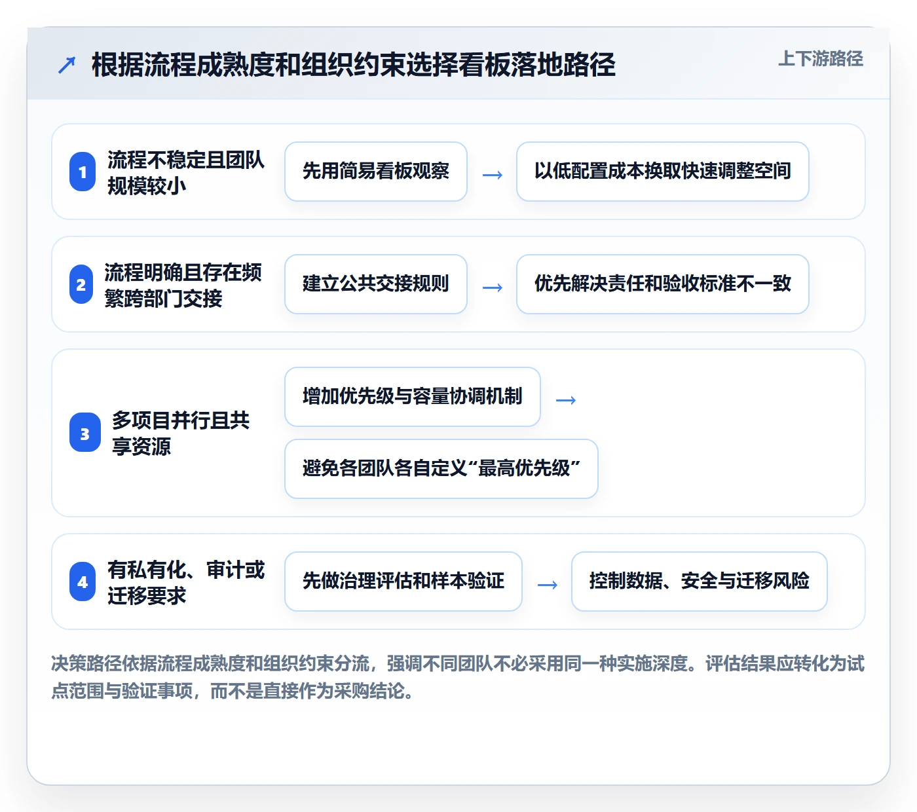Click the 先做治理评估和样本验证 box
Screen dimensions: 917x812
(403, 581)
